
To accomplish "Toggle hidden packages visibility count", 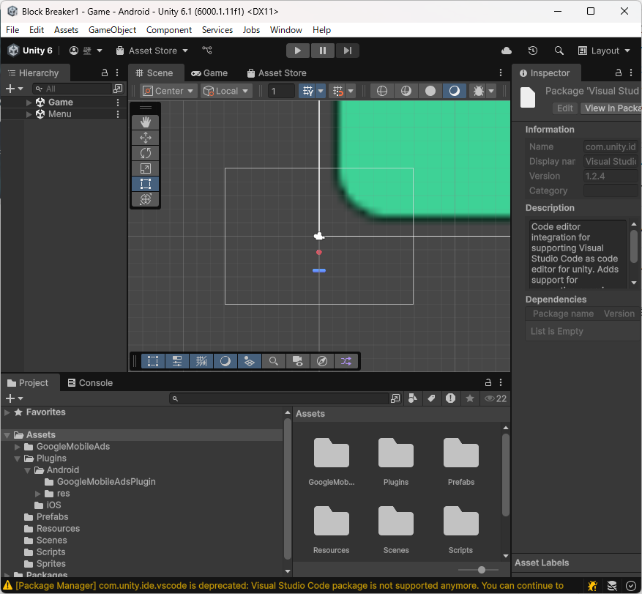I will coord(496,398).
